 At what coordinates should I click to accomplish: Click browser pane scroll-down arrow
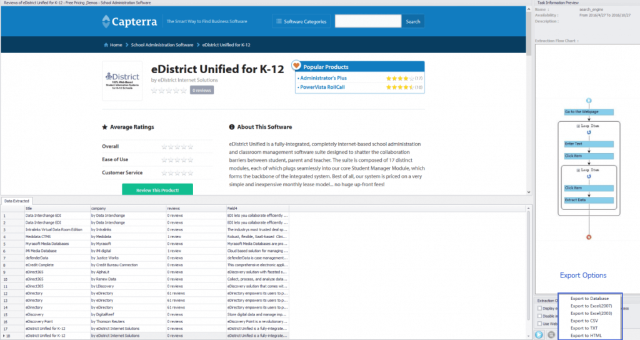point(529,192)
